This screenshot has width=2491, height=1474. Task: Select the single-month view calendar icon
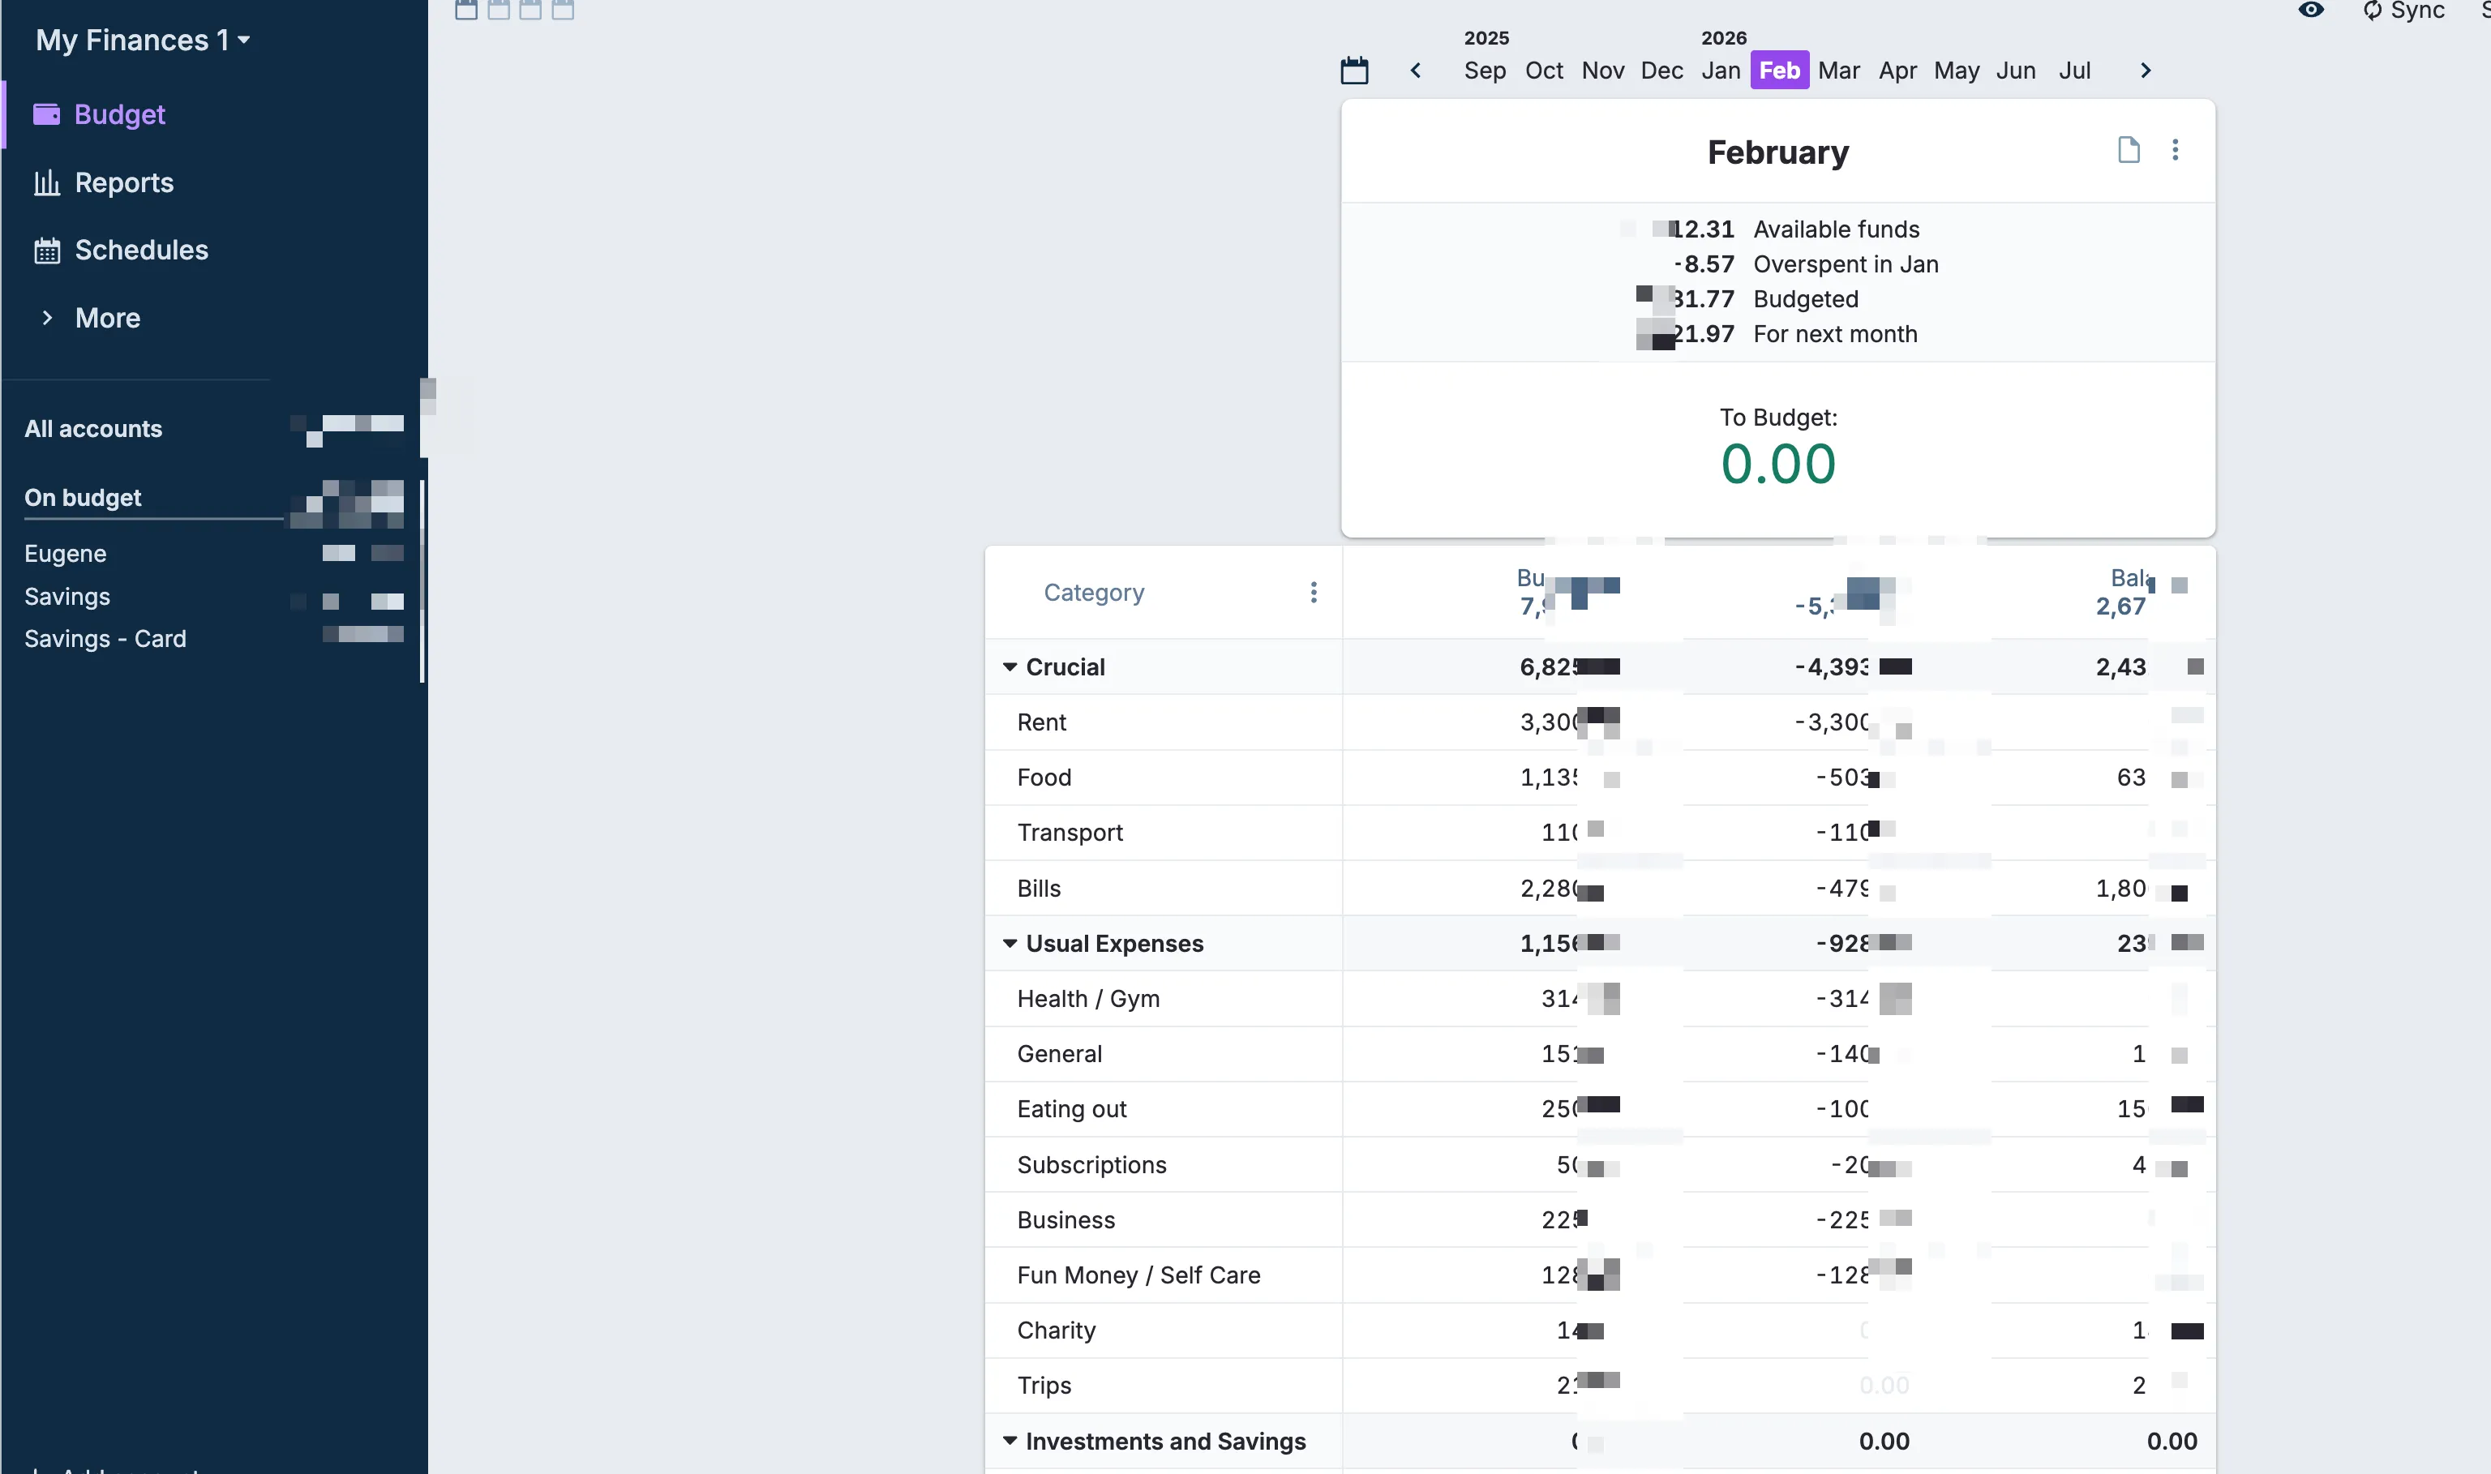coord(467,10)
